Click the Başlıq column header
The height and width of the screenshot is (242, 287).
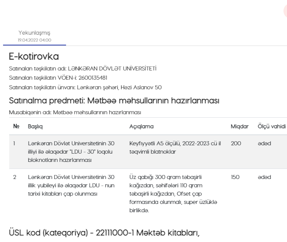(35, 126)
